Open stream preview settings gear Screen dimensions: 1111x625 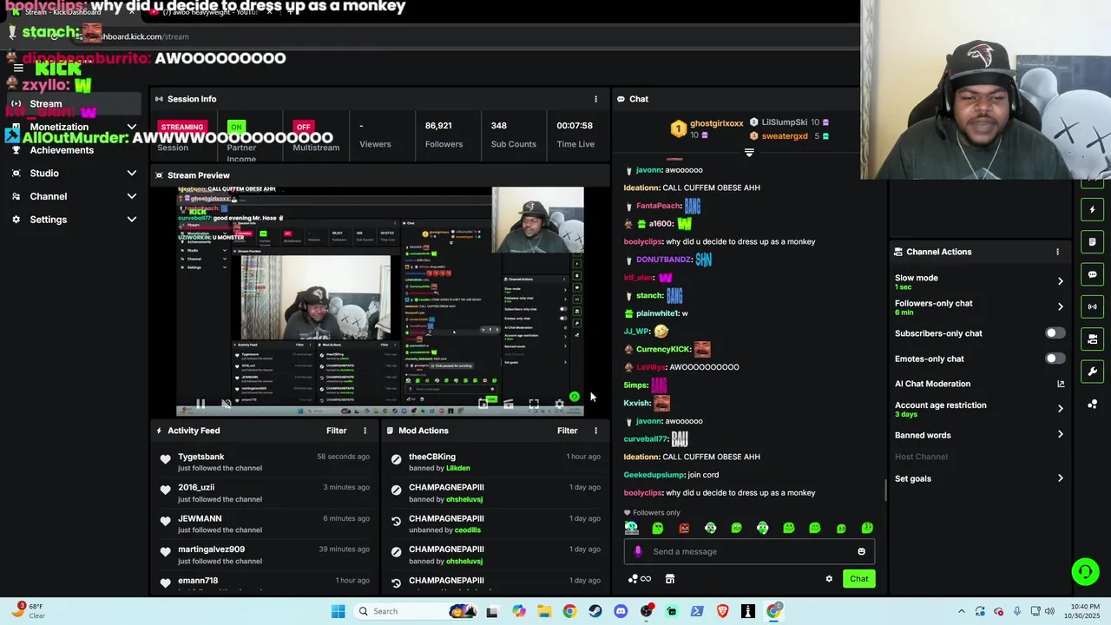coord(559,404)
